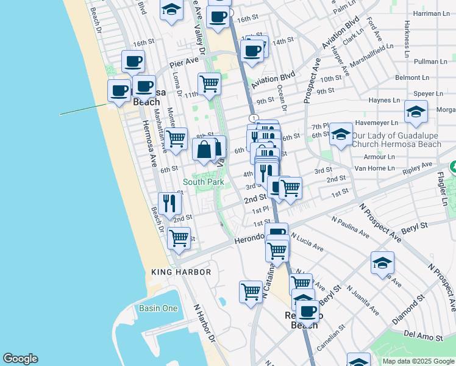Click the King Harbor map label
Screen dimensions: 456x366
coord(181,271)
